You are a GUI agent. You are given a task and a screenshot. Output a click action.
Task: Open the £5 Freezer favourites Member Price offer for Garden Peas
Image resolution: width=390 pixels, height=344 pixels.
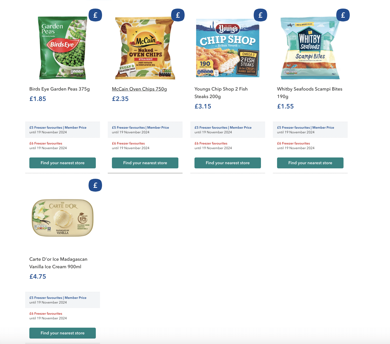pyautogui.click(x=58, y=127)
